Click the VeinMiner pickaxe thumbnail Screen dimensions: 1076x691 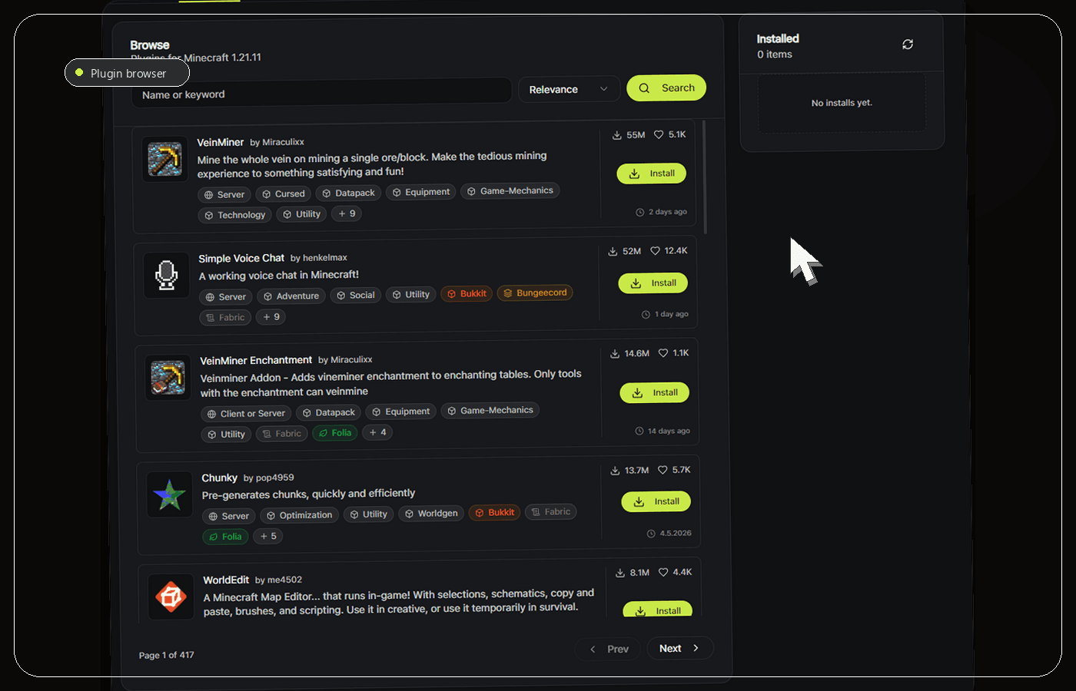coord(165,159)
